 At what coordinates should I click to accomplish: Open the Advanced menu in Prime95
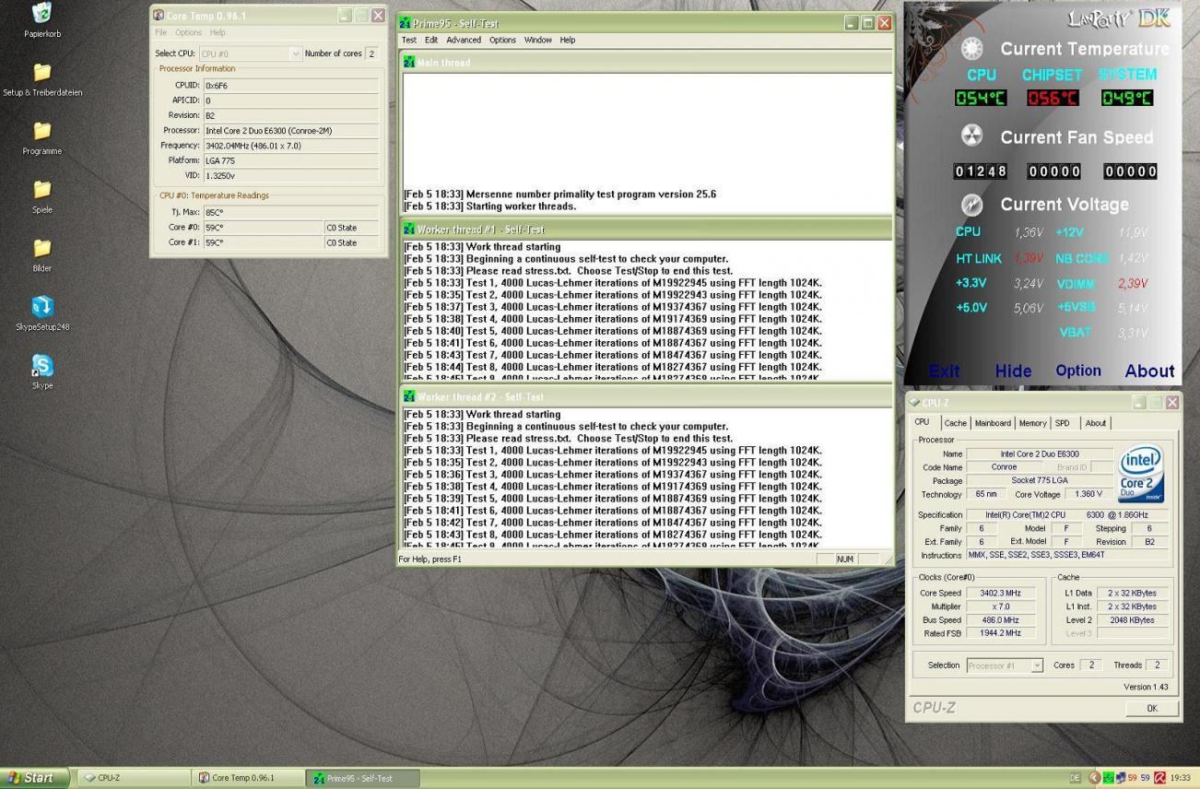coord(464,40)
